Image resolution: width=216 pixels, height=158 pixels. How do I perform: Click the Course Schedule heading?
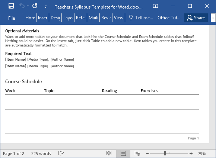click(24, 81)
